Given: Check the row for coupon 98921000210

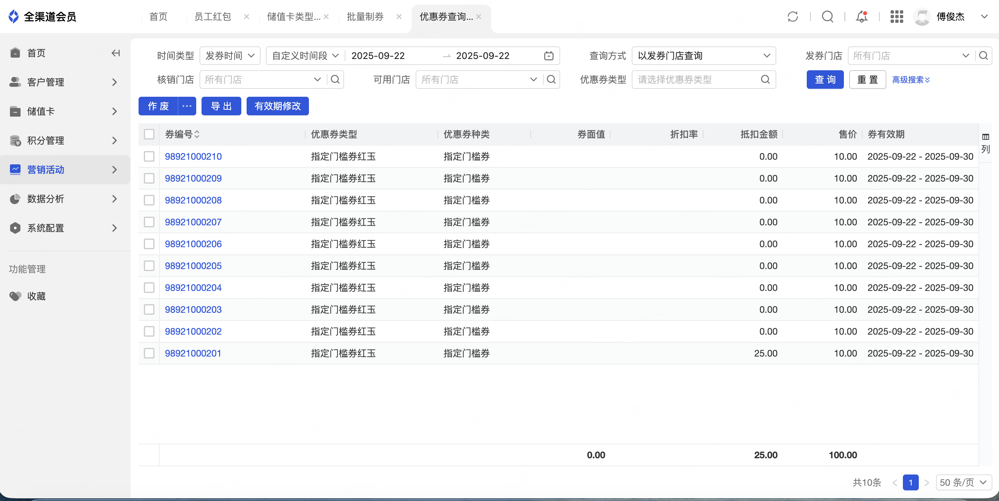Looking at the screenshot, I should (149, 156).
